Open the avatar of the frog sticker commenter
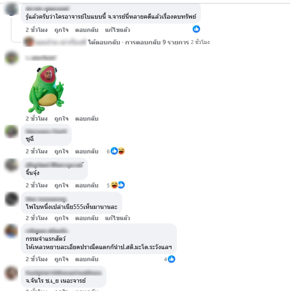290x291 pixels. pos(11,58)
